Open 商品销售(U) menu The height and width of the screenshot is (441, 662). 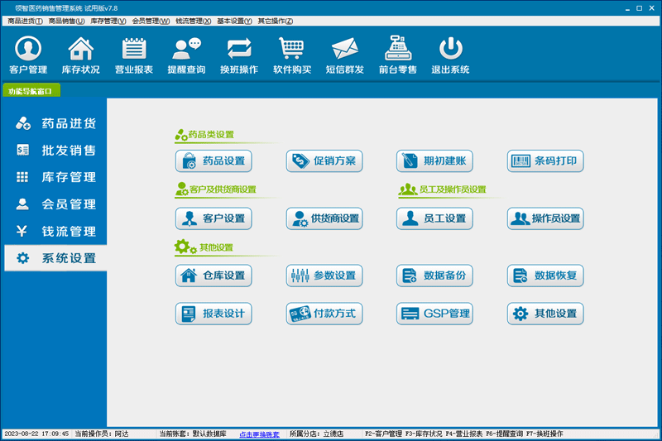point(66,22)
